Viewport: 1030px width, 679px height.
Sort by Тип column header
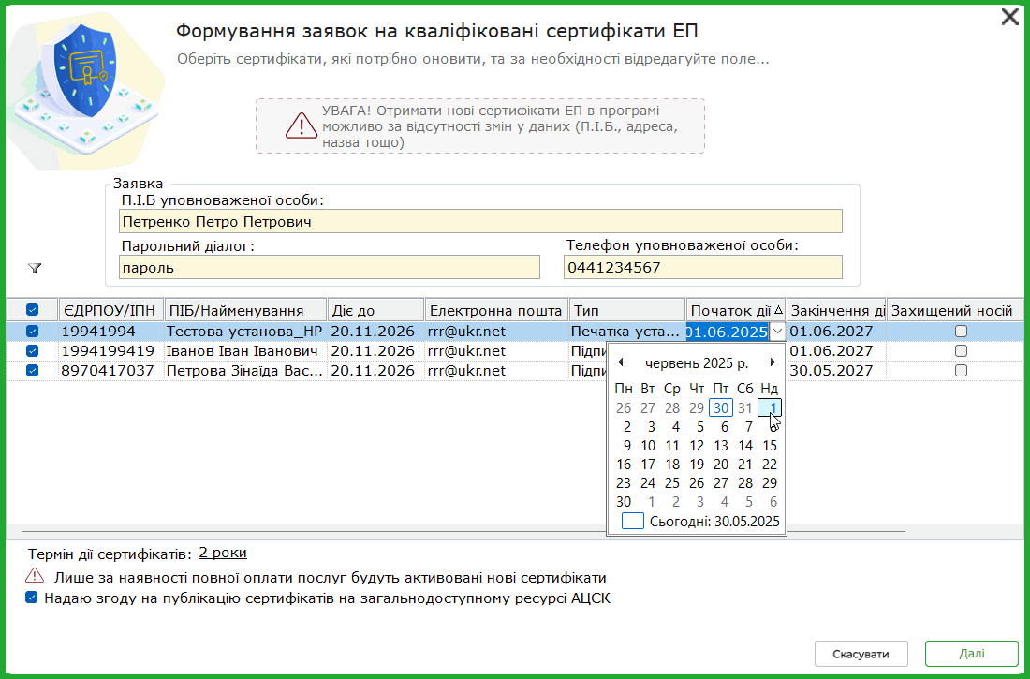click(x=627, y=310)
